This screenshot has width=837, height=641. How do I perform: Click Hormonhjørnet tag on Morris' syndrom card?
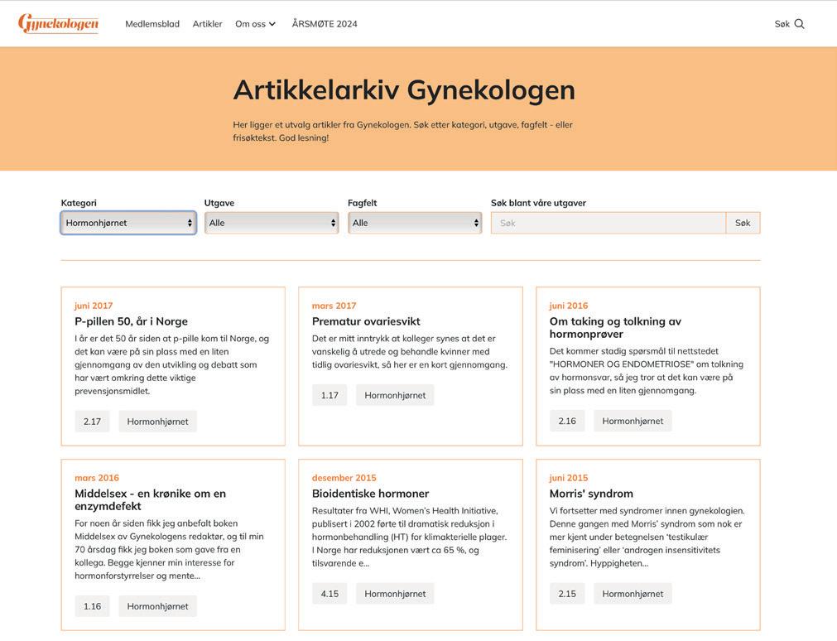pyautogui.click(x=633, y=594)
